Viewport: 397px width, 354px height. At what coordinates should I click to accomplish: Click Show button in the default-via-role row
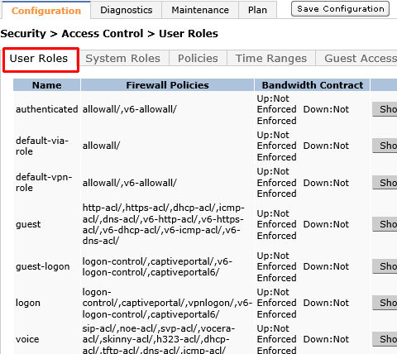tap(385, 146)
